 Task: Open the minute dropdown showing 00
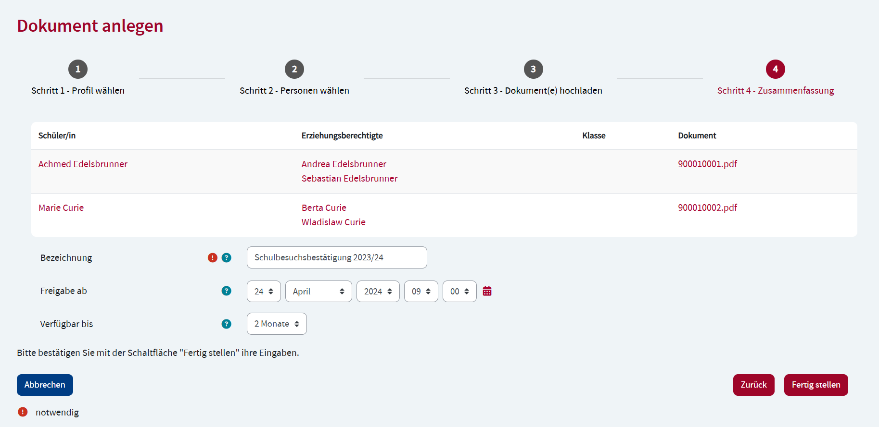click(x=459, y=292)
